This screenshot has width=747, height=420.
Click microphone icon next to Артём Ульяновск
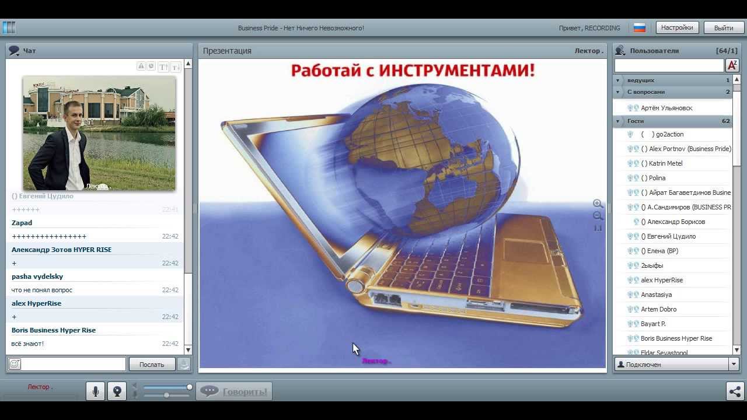630,108
